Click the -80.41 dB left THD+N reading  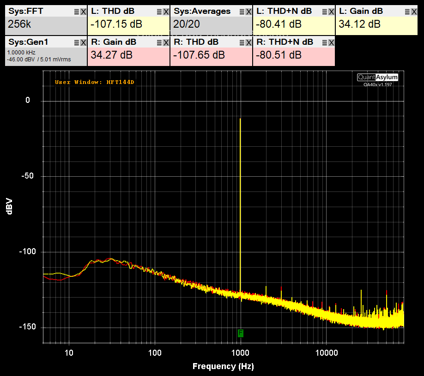pyautogui.click(x=279, y=24)
